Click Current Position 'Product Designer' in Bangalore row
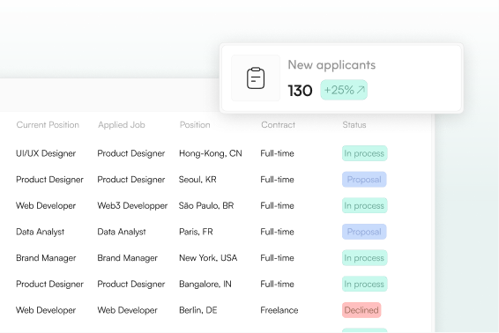 click(x=49, y=284)
